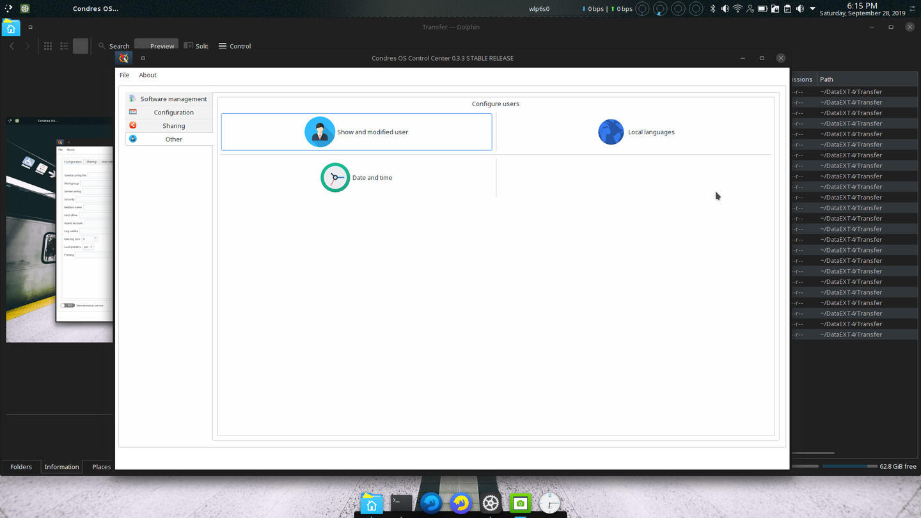Launch home folder from dock

point(372,503)
